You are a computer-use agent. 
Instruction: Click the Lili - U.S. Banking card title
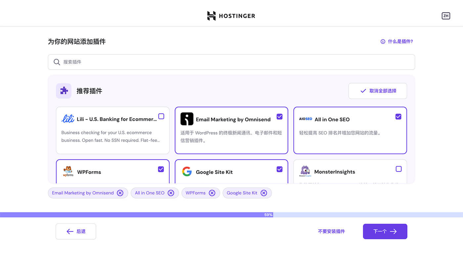pyautogui.click(x=117, y=119)
